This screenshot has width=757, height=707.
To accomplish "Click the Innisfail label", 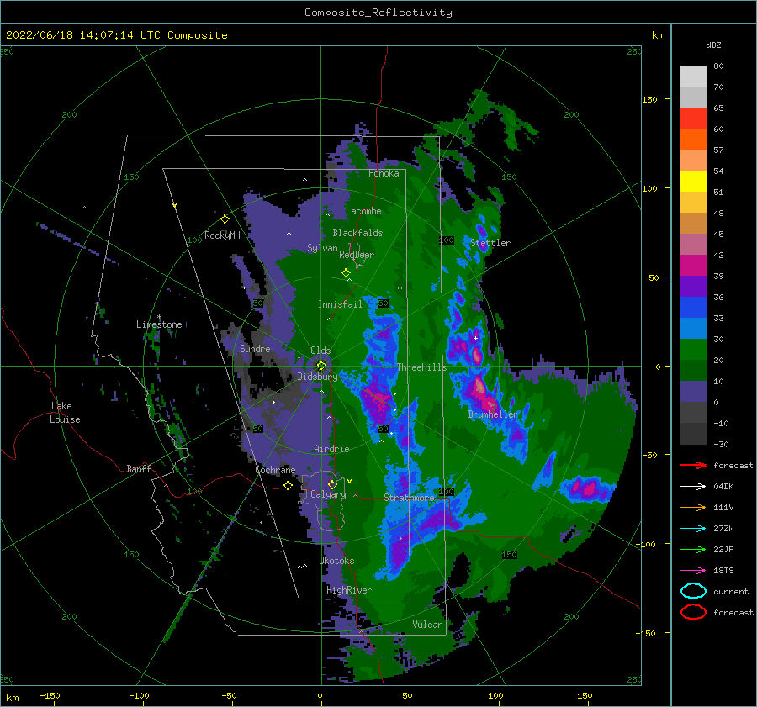I will pyautogui.click(x=340, y=304).
